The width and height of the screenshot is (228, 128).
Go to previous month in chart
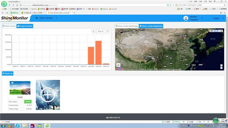click(x=94, y=31)
